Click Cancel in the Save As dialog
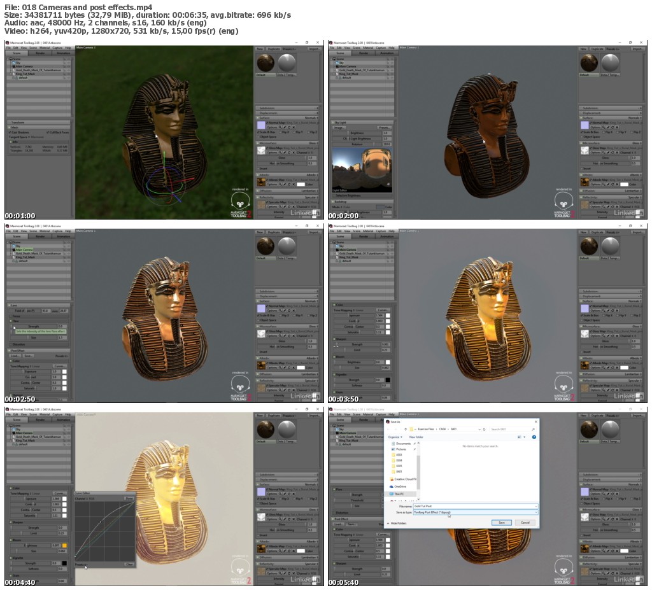Screen dimensions: 652x590 [x=525, y=523]
